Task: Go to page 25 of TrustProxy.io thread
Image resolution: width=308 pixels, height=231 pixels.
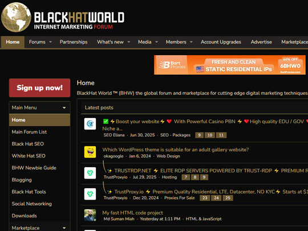Action: (228, 198)
